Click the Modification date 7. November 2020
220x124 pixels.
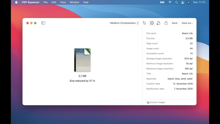[183, 89]
